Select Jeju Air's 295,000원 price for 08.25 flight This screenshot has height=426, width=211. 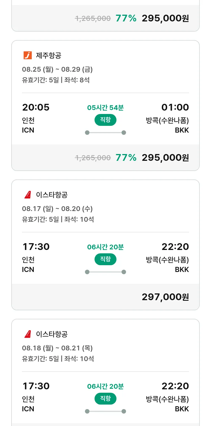(x=165, y=157)
